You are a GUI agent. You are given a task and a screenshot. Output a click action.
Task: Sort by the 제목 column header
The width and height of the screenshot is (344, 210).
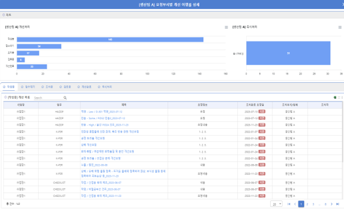point(124,105)
